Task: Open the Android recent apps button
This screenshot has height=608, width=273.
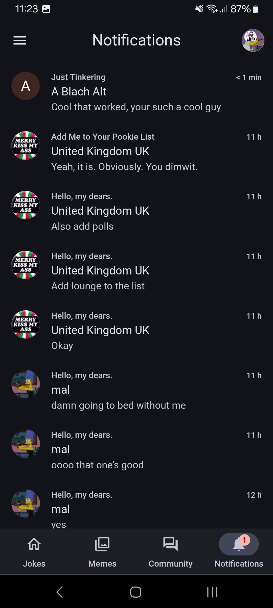Action: [x=212, y=592]
